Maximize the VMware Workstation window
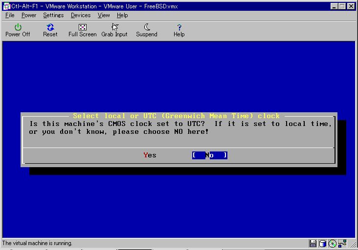Viewport: 358px width, 250px height. coord(342,6)
